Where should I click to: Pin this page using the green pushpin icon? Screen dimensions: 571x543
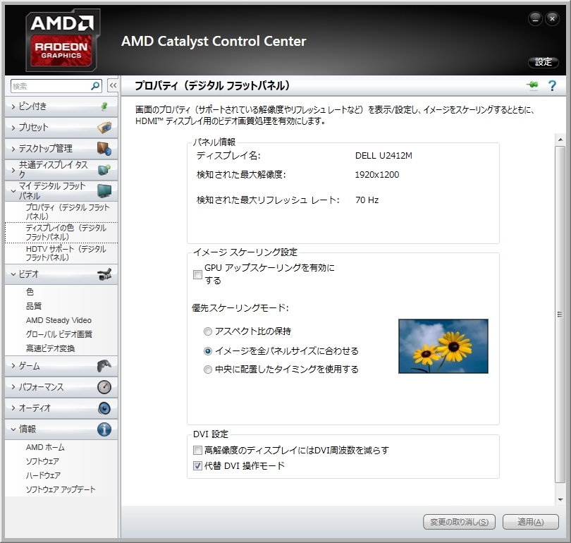pyautogui.click(x=532, y=85)
